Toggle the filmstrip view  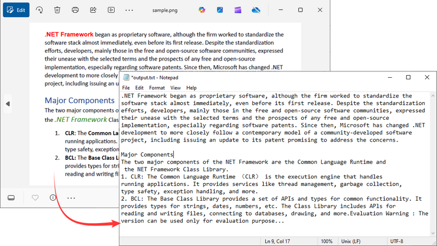pyautogui.click(x=11, y=198)
